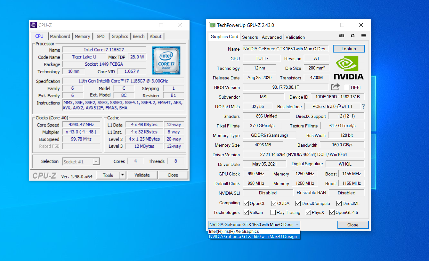Toggle the PhysX checkbox
This screenshot has width=429, height=261.
pos(308,212)
